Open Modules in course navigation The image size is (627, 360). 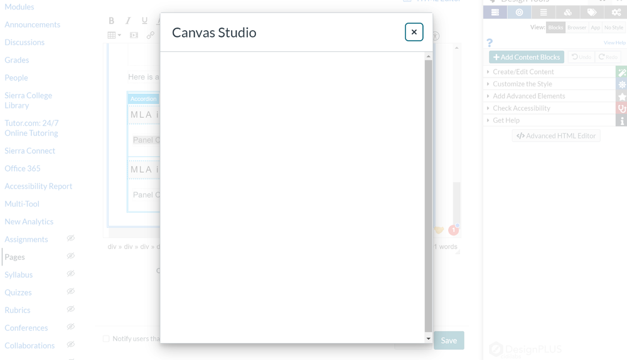19,7
